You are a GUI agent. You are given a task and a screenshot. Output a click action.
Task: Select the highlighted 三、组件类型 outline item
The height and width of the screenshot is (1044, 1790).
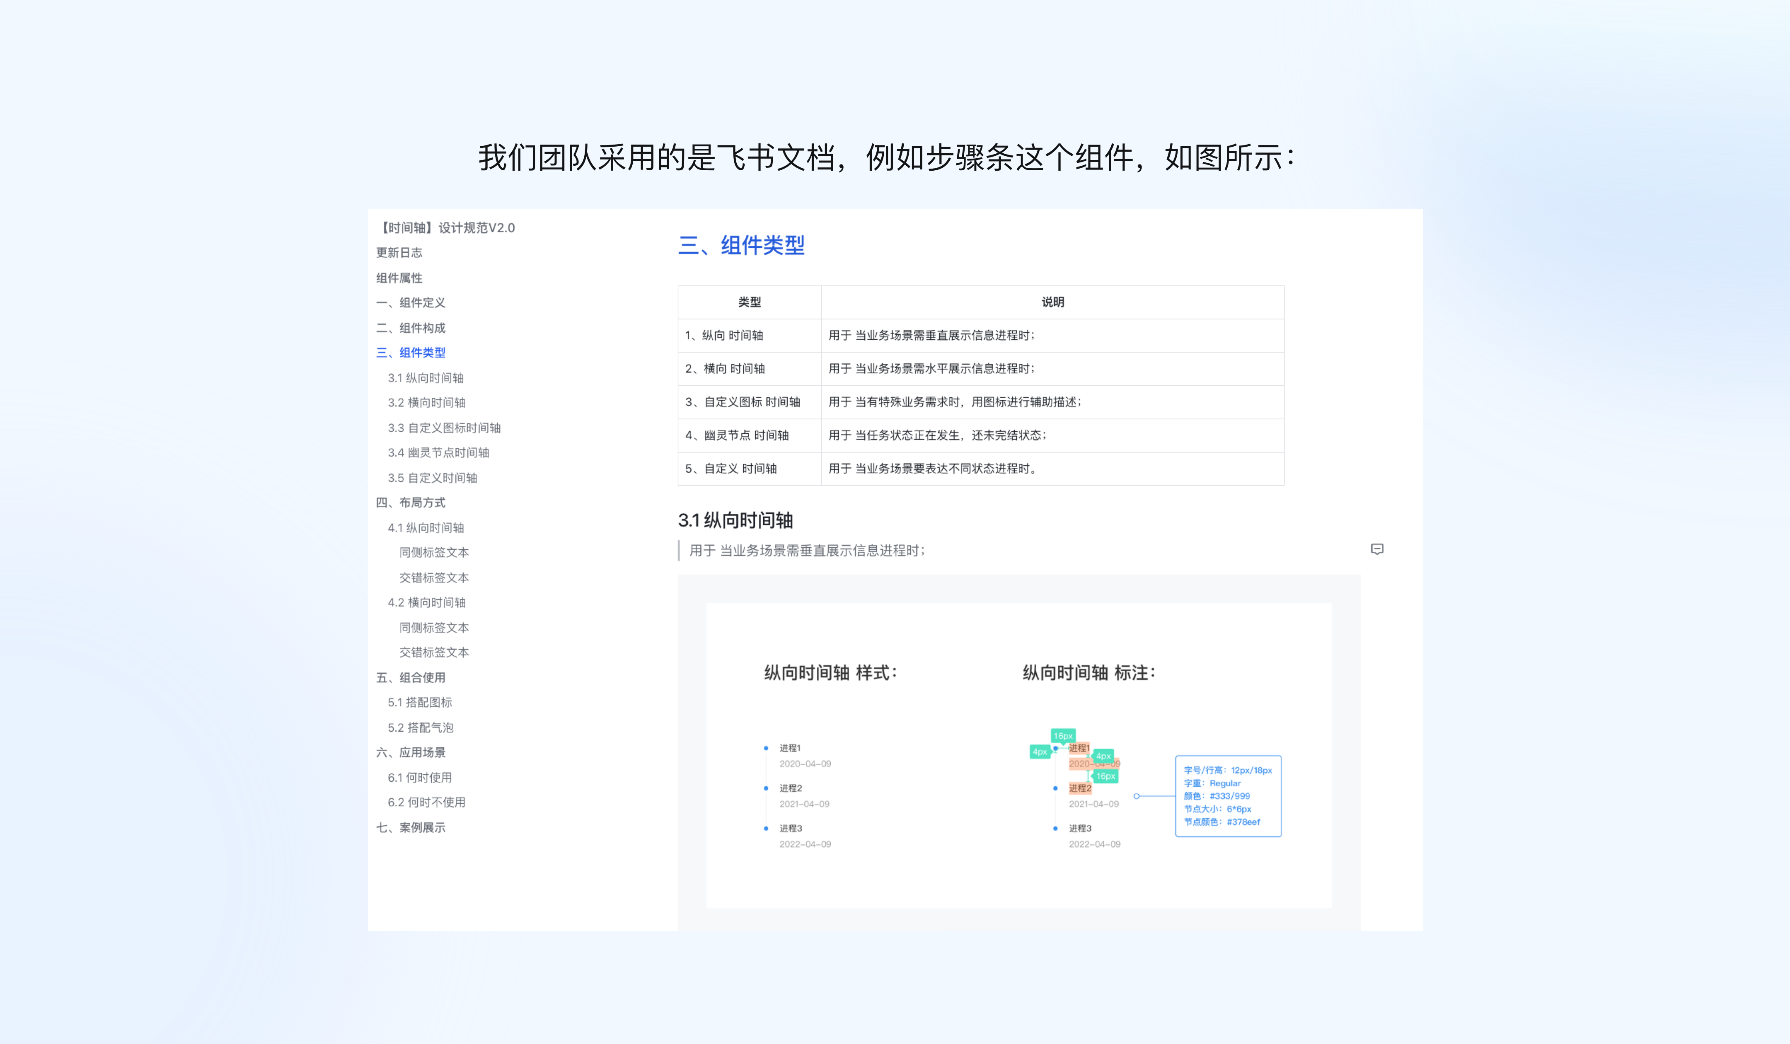tap(411, 353)
